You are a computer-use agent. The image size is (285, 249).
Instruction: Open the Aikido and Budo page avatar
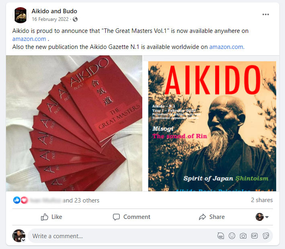point(21,15)
